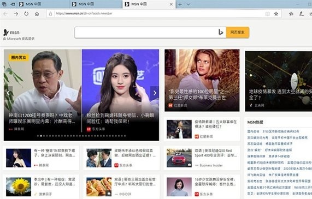
Task: Go forward with the forward arrow
Action: coord(16,14)
